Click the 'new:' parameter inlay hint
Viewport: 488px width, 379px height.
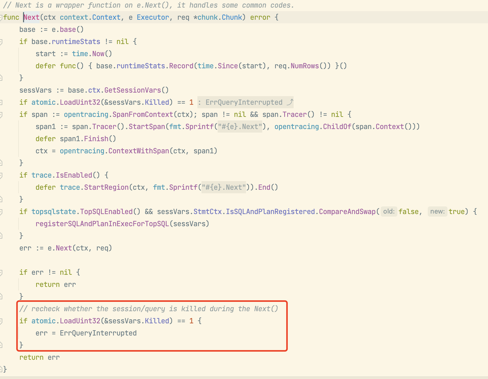coord(437,212)
